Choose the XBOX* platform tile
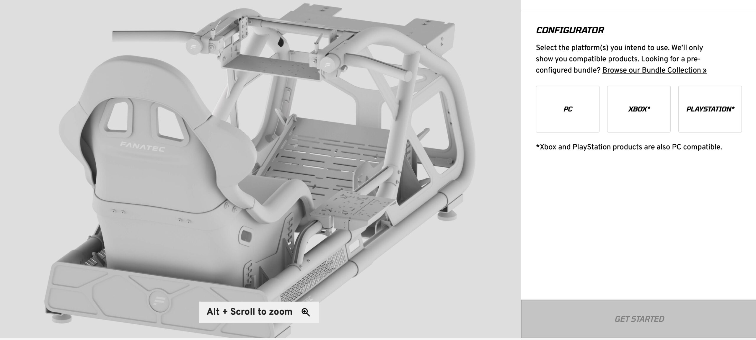This screenshot has height=340, width=756. tap(639, 109)
